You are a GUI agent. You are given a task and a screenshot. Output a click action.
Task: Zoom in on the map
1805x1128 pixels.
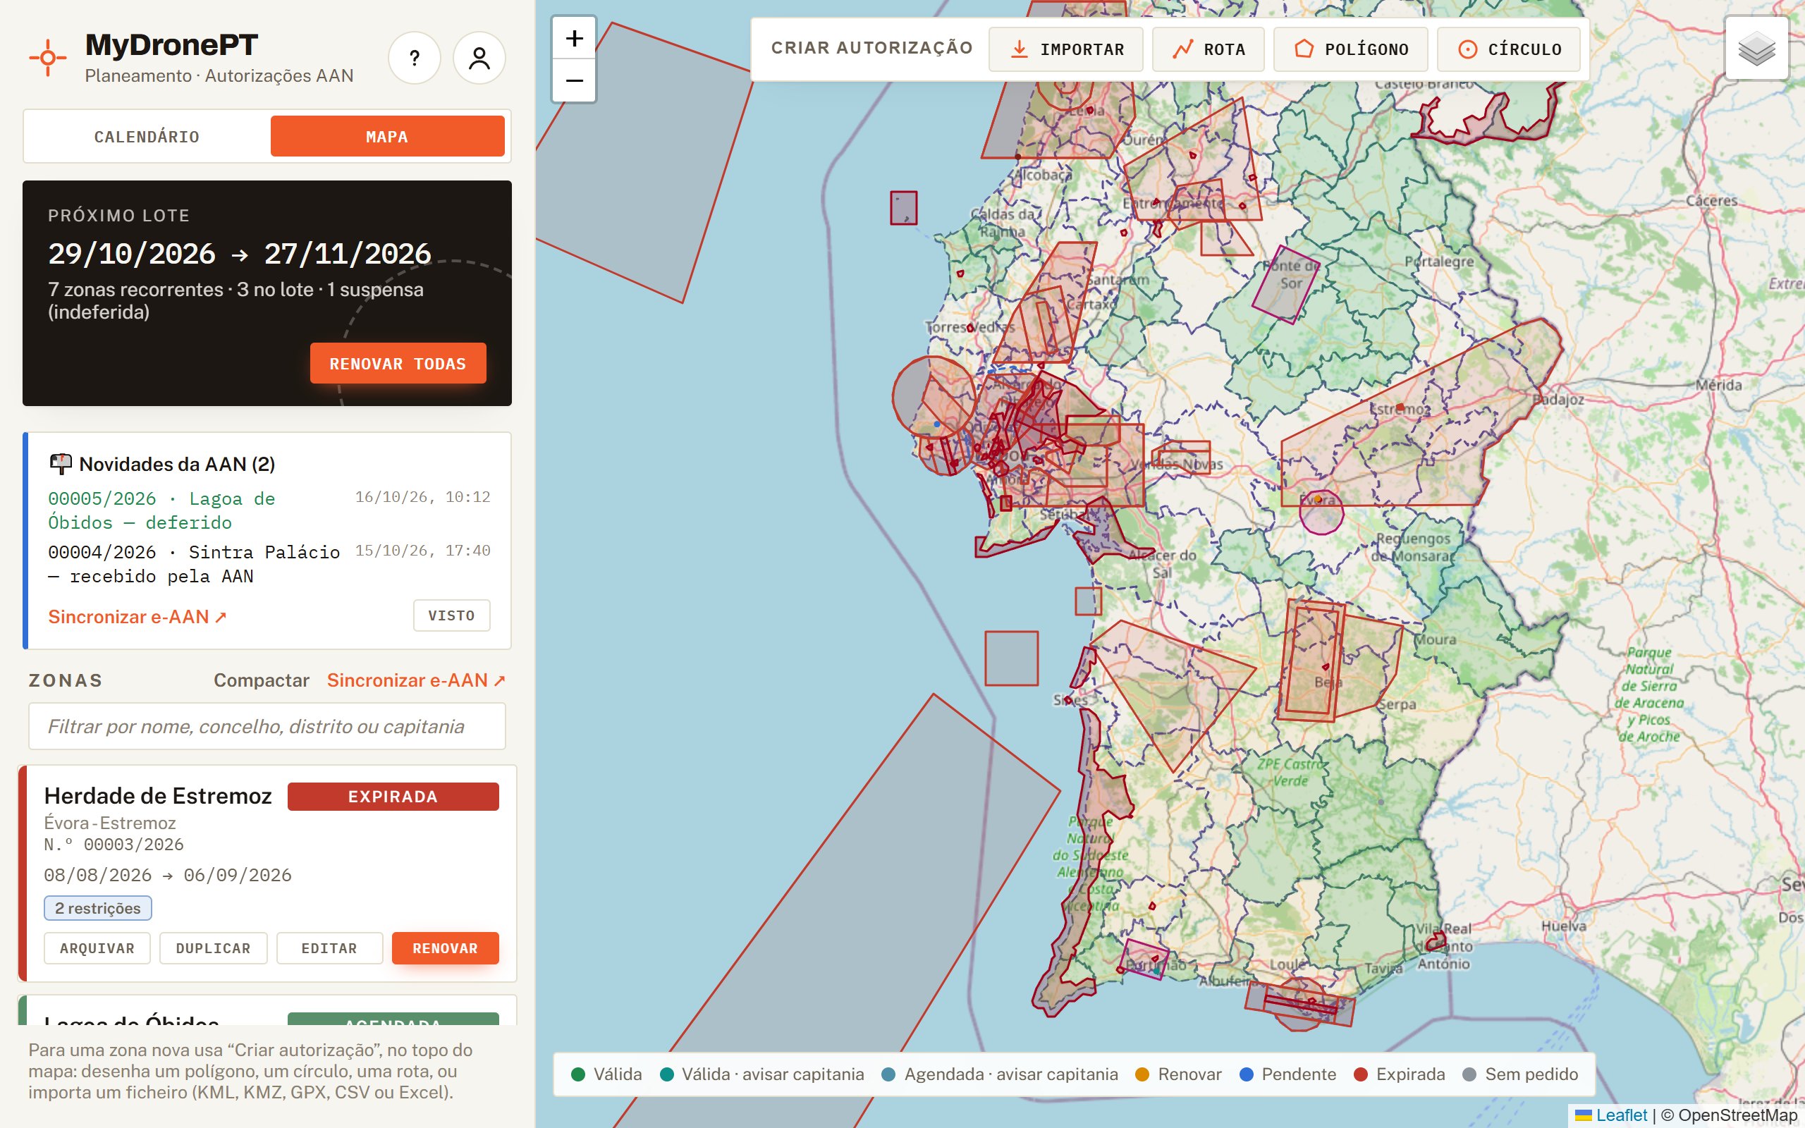573,38
